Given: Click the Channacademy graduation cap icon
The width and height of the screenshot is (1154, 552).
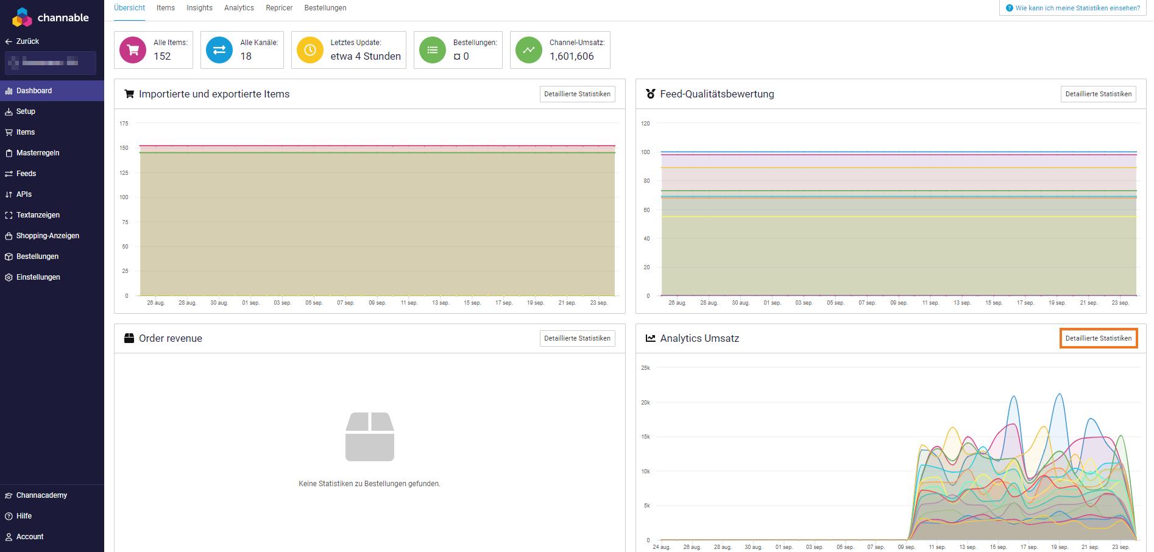Looking at the screenshot, I should coord(9,495).
